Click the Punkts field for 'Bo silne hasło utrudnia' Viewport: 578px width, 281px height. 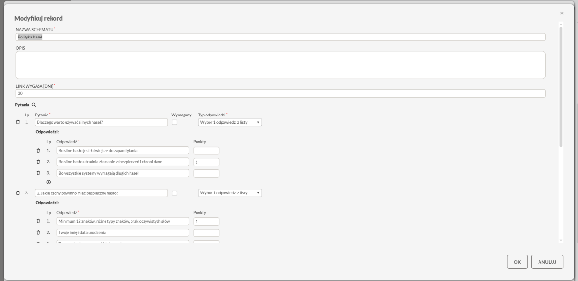click(206, 162)
